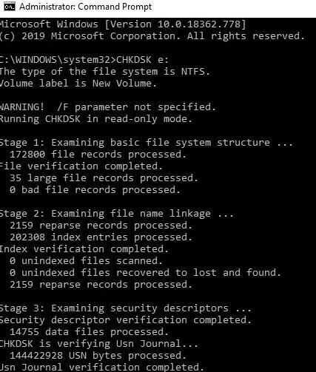Click the 14755 data files processed line
Image resolution: width=316 pixels, height=372 pixels.
coord(89,332)
